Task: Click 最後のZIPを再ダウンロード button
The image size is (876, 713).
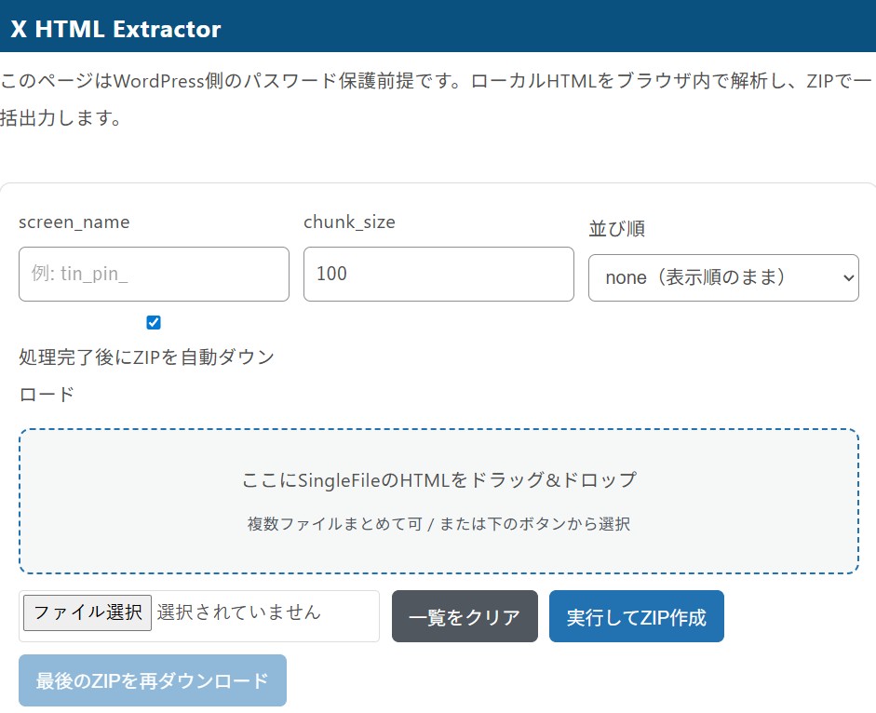Action: tap(153, 680)
